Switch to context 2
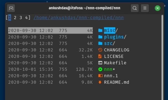The width and height of the screenshot is (168, 100). click(x=15, y=18)
